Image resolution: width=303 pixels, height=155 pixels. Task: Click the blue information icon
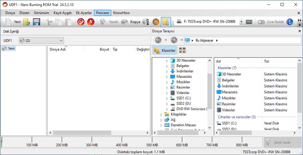pyautogui.click(x=290, y=22)
